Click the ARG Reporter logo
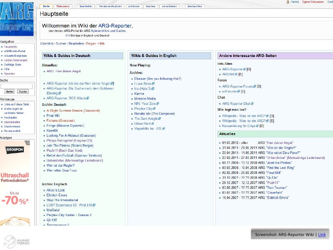 click(x=17, y=19)
